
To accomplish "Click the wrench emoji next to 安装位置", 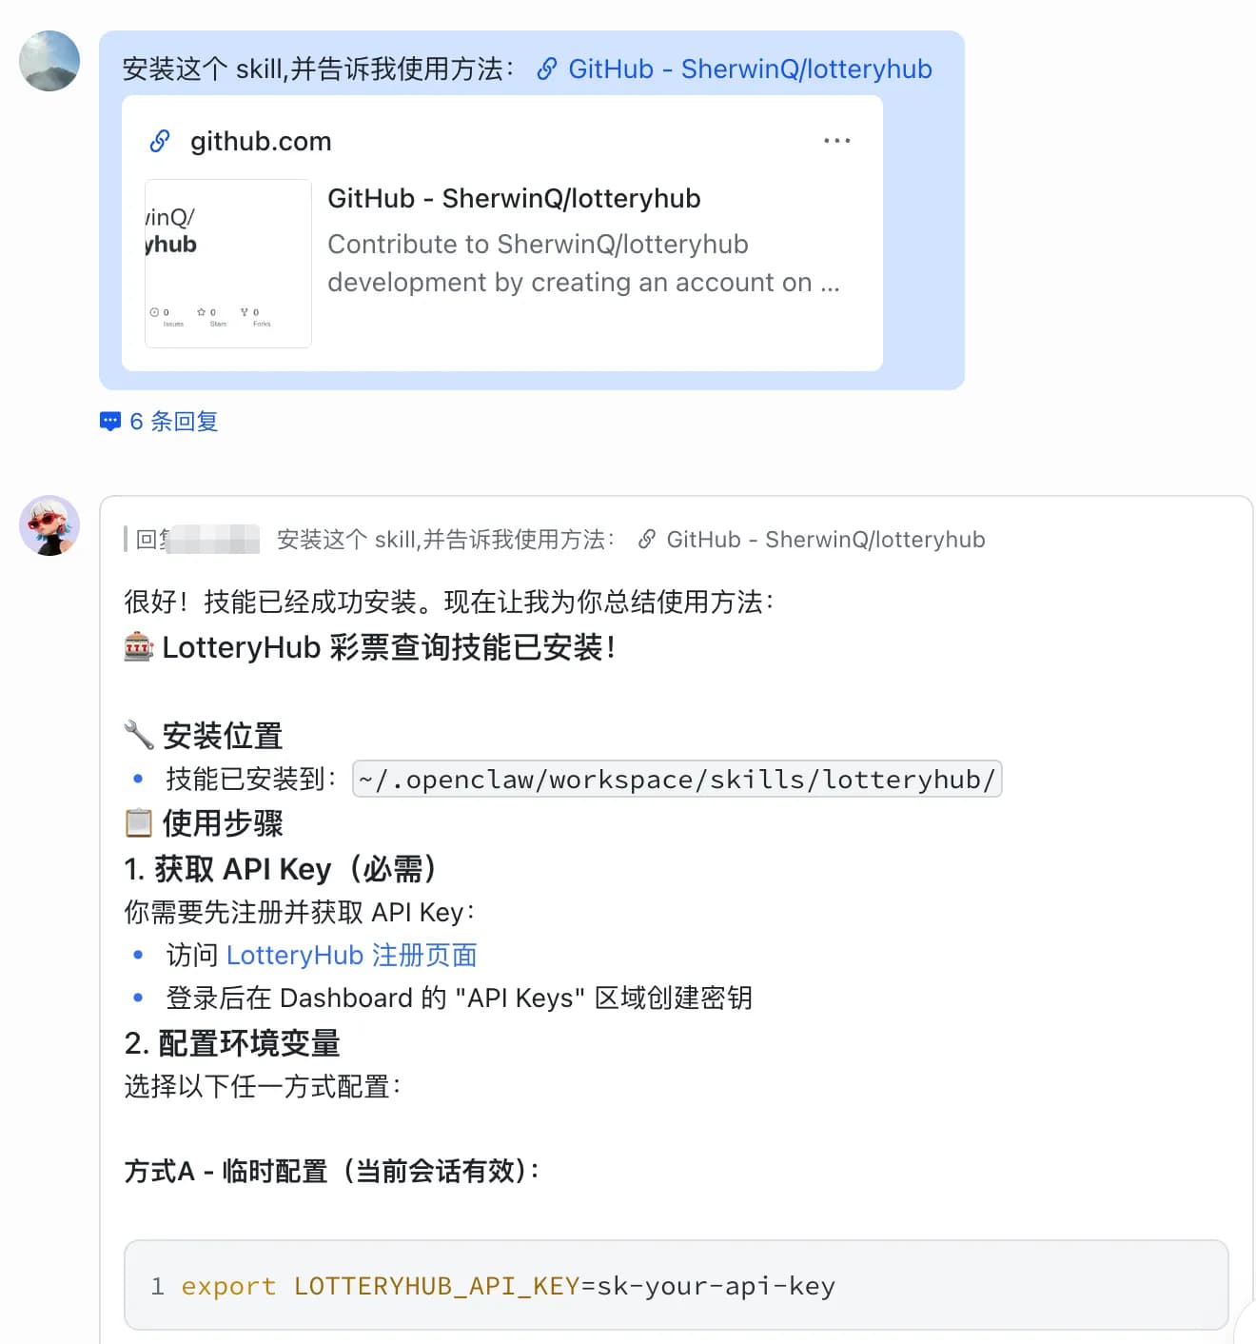I will 139,735.
